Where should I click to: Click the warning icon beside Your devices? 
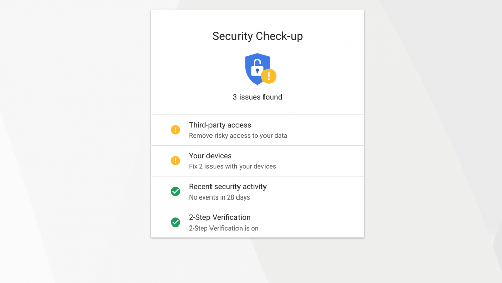175,161
